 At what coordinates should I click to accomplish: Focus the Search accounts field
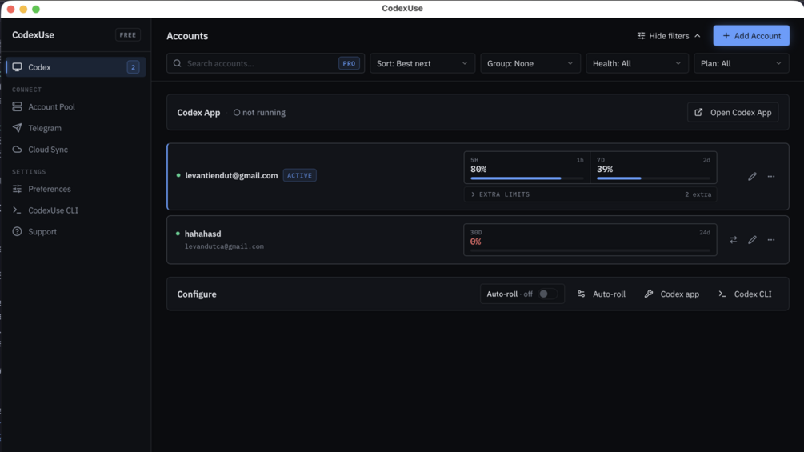point(265,63)
